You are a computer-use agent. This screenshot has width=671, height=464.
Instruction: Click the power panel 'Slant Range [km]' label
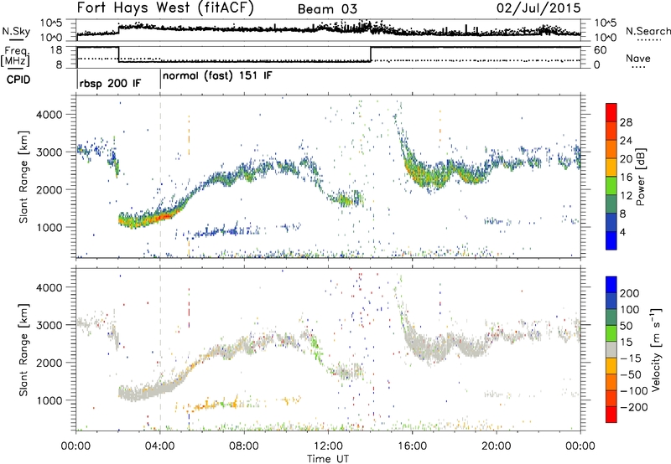point(23,177)
